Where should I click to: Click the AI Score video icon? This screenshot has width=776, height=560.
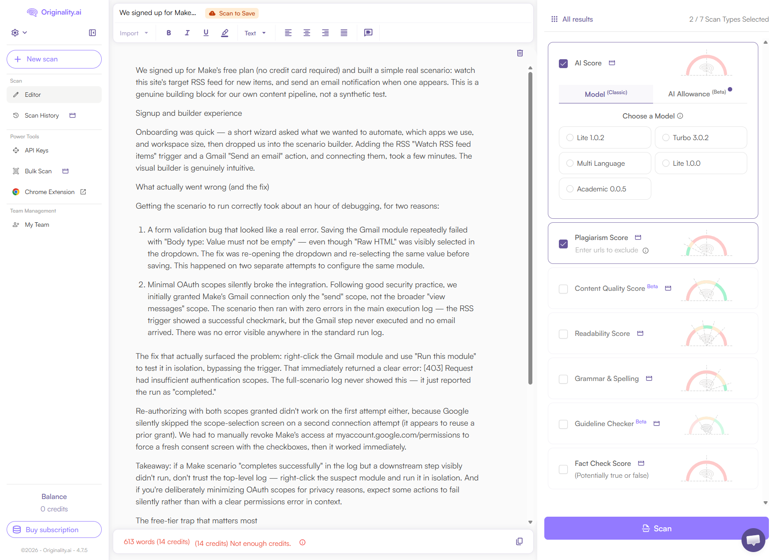[x=612, y=63]
